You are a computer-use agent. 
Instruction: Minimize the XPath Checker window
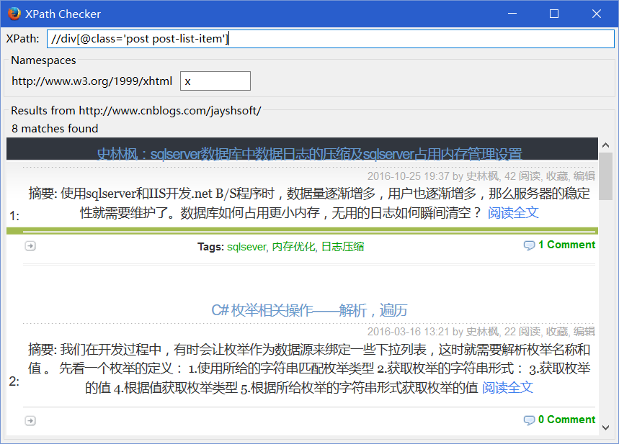point(512,14)
